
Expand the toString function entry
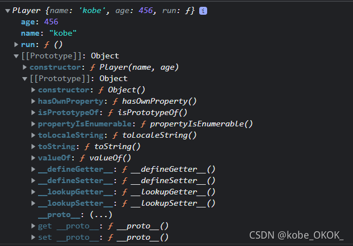tap(33, 147)
